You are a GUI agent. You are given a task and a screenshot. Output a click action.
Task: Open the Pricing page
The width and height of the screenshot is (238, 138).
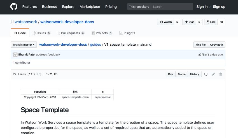click(x=111, y=7)
